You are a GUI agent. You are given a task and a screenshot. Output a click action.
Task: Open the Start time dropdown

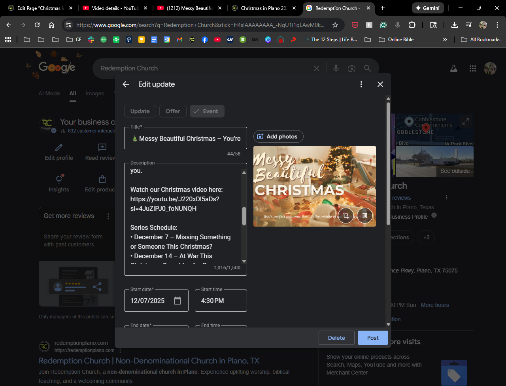pos(221,301)
